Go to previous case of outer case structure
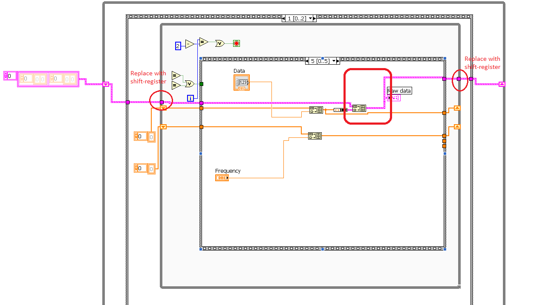Viewport: 534px width, 305px height. click(284, 18)
